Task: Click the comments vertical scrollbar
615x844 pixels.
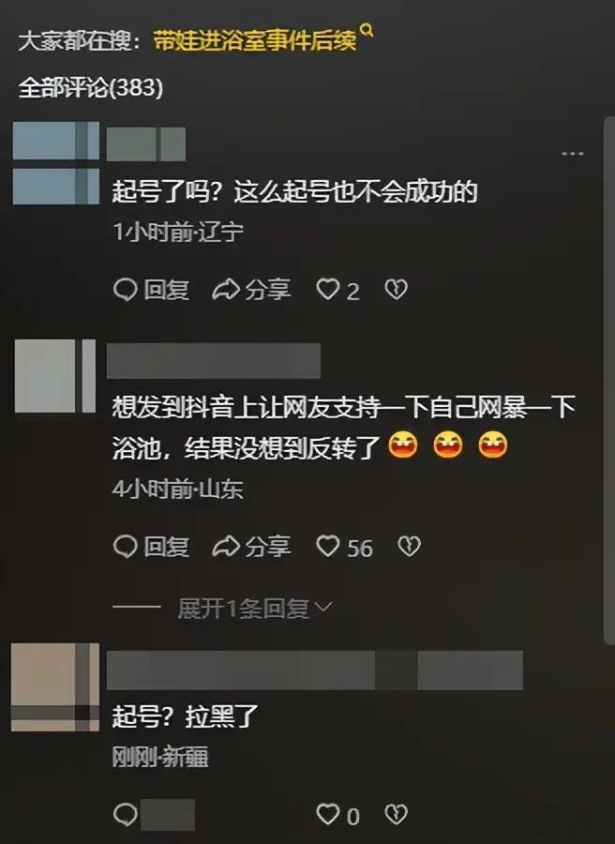Action: click(609, 381)
